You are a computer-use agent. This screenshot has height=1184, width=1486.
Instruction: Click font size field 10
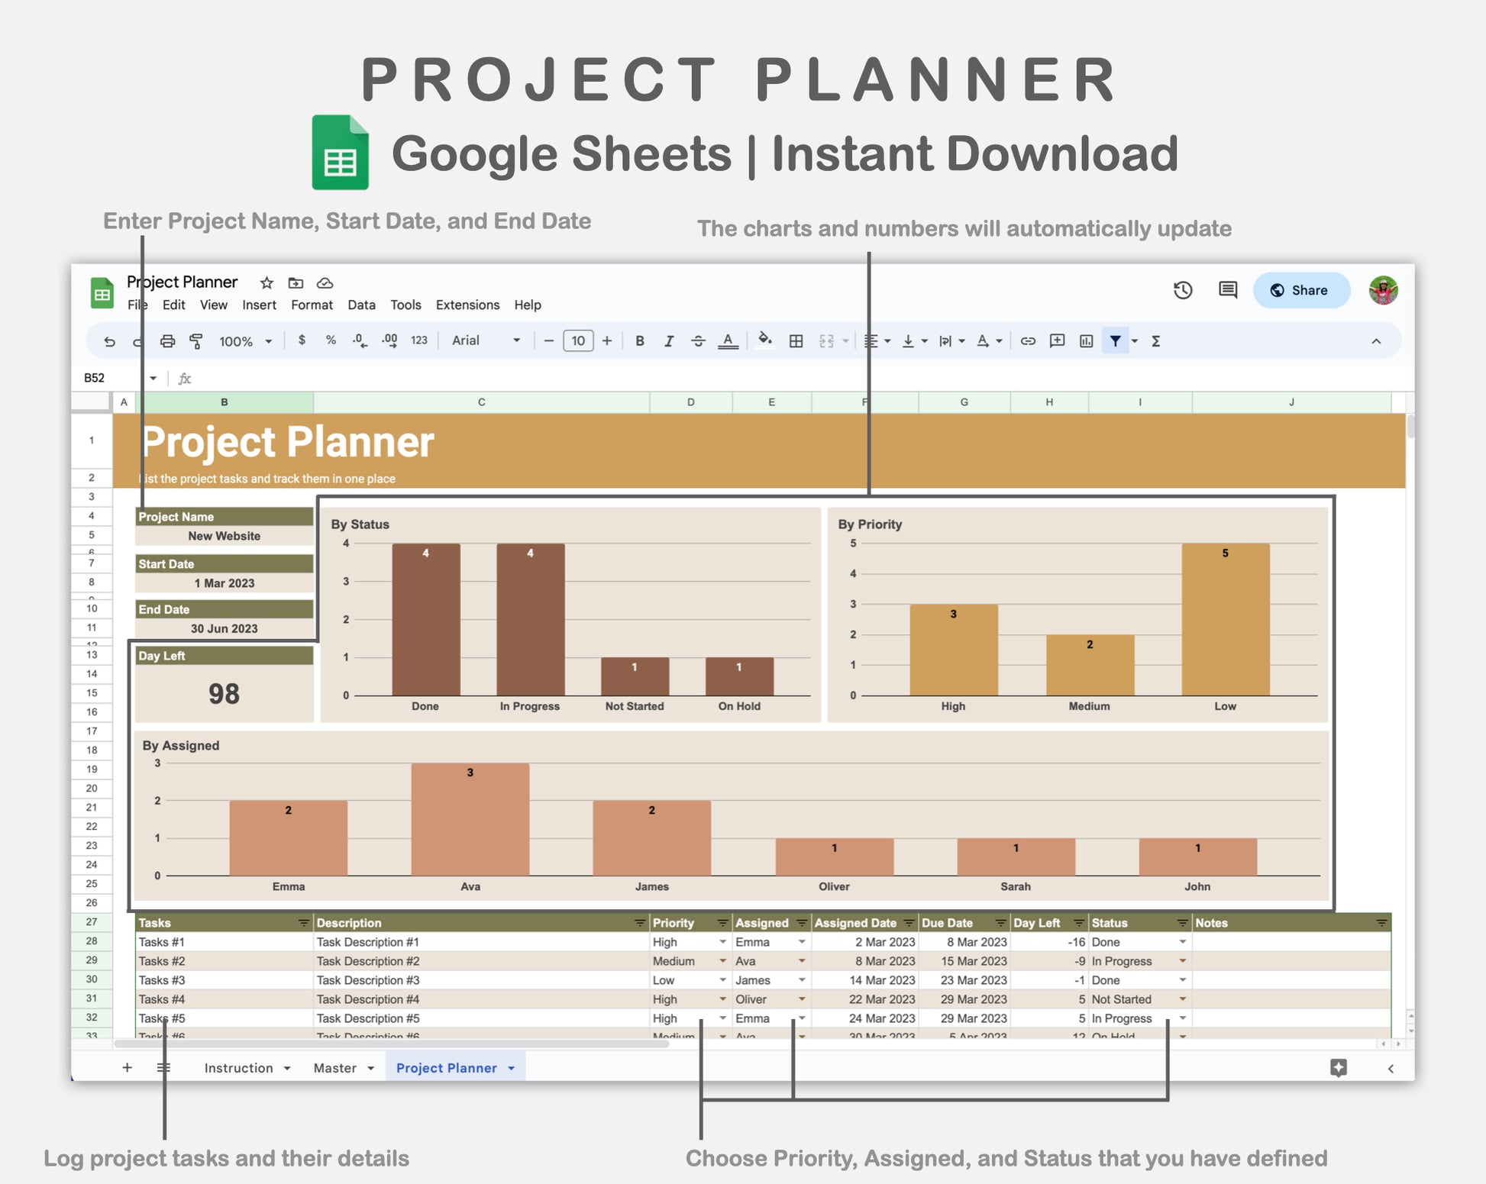point(578,340)
